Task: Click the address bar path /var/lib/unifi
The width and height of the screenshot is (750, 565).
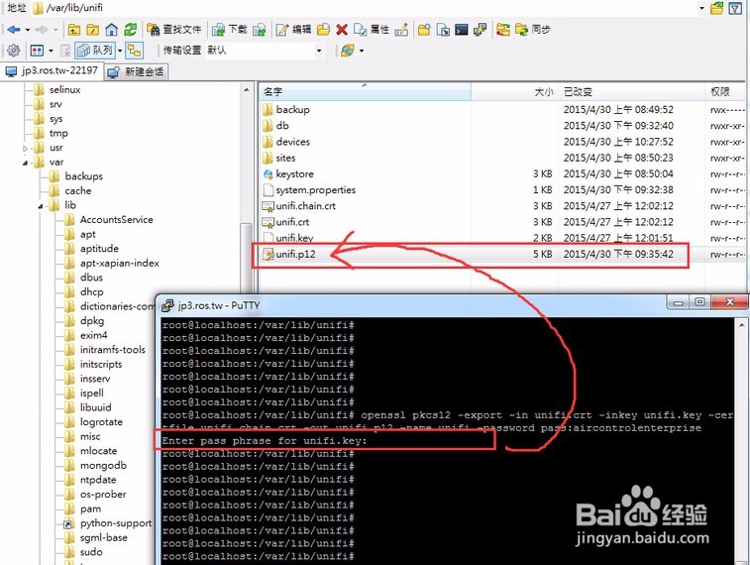Action: pos(74,8)
